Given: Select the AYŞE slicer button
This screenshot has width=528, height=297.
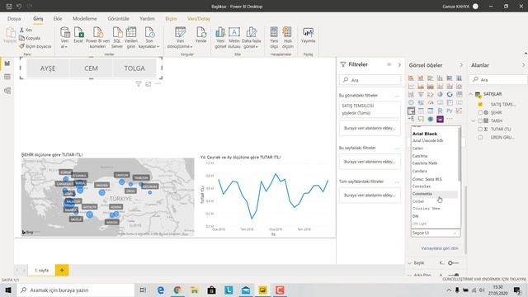Looking at the screenshot, I should [x=48, y=68].
